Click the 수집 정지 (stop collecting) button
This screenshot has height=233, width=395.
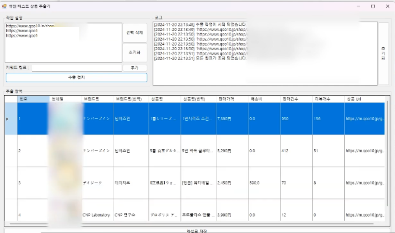pyautogui.click(x=76, y=77)
